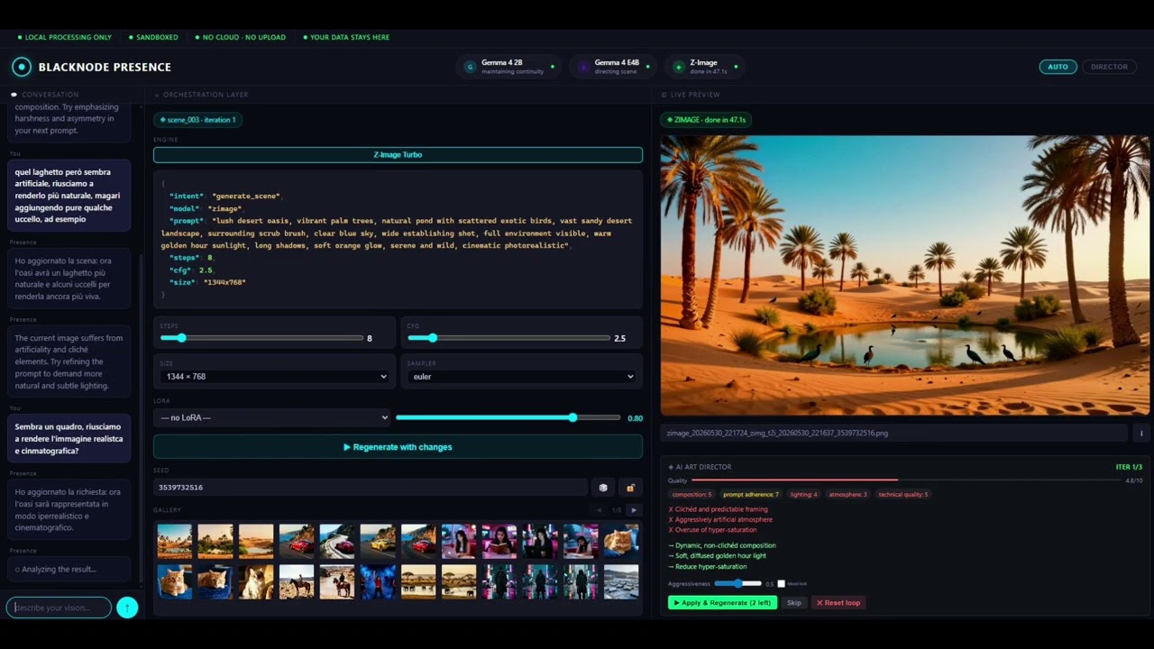Click the Blacknode Presence logo icon

pyautogui.click(x=22, y=67)
